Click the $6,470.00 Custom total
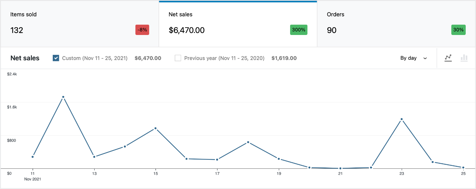This screenshot has height=189, width=476. [x=148, y=58]
